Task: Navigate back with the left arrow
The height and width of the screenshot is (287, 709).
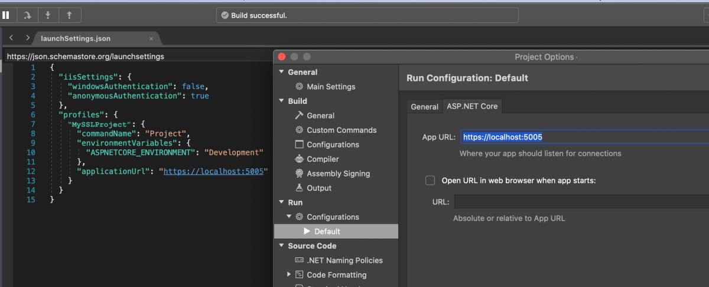Action: click(11, 38)
